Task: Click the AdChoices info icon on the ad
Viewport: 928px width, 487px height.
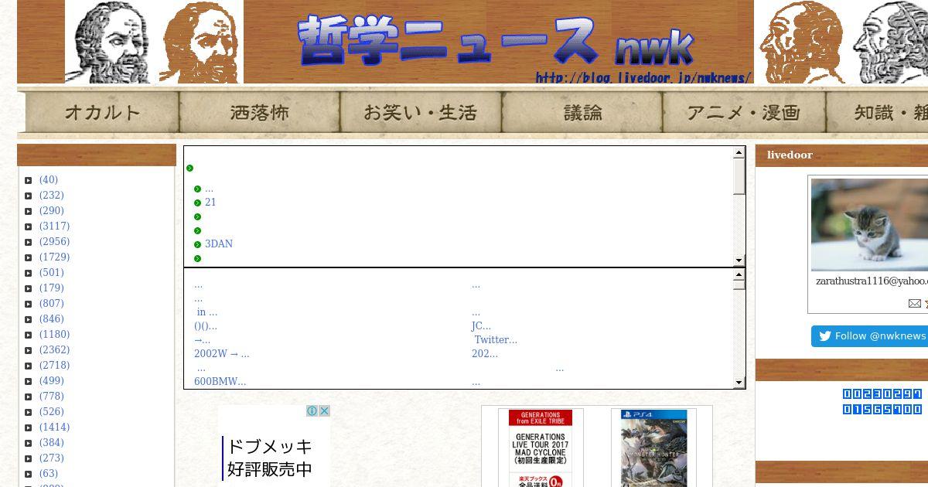Action: (x=312, y=410)
